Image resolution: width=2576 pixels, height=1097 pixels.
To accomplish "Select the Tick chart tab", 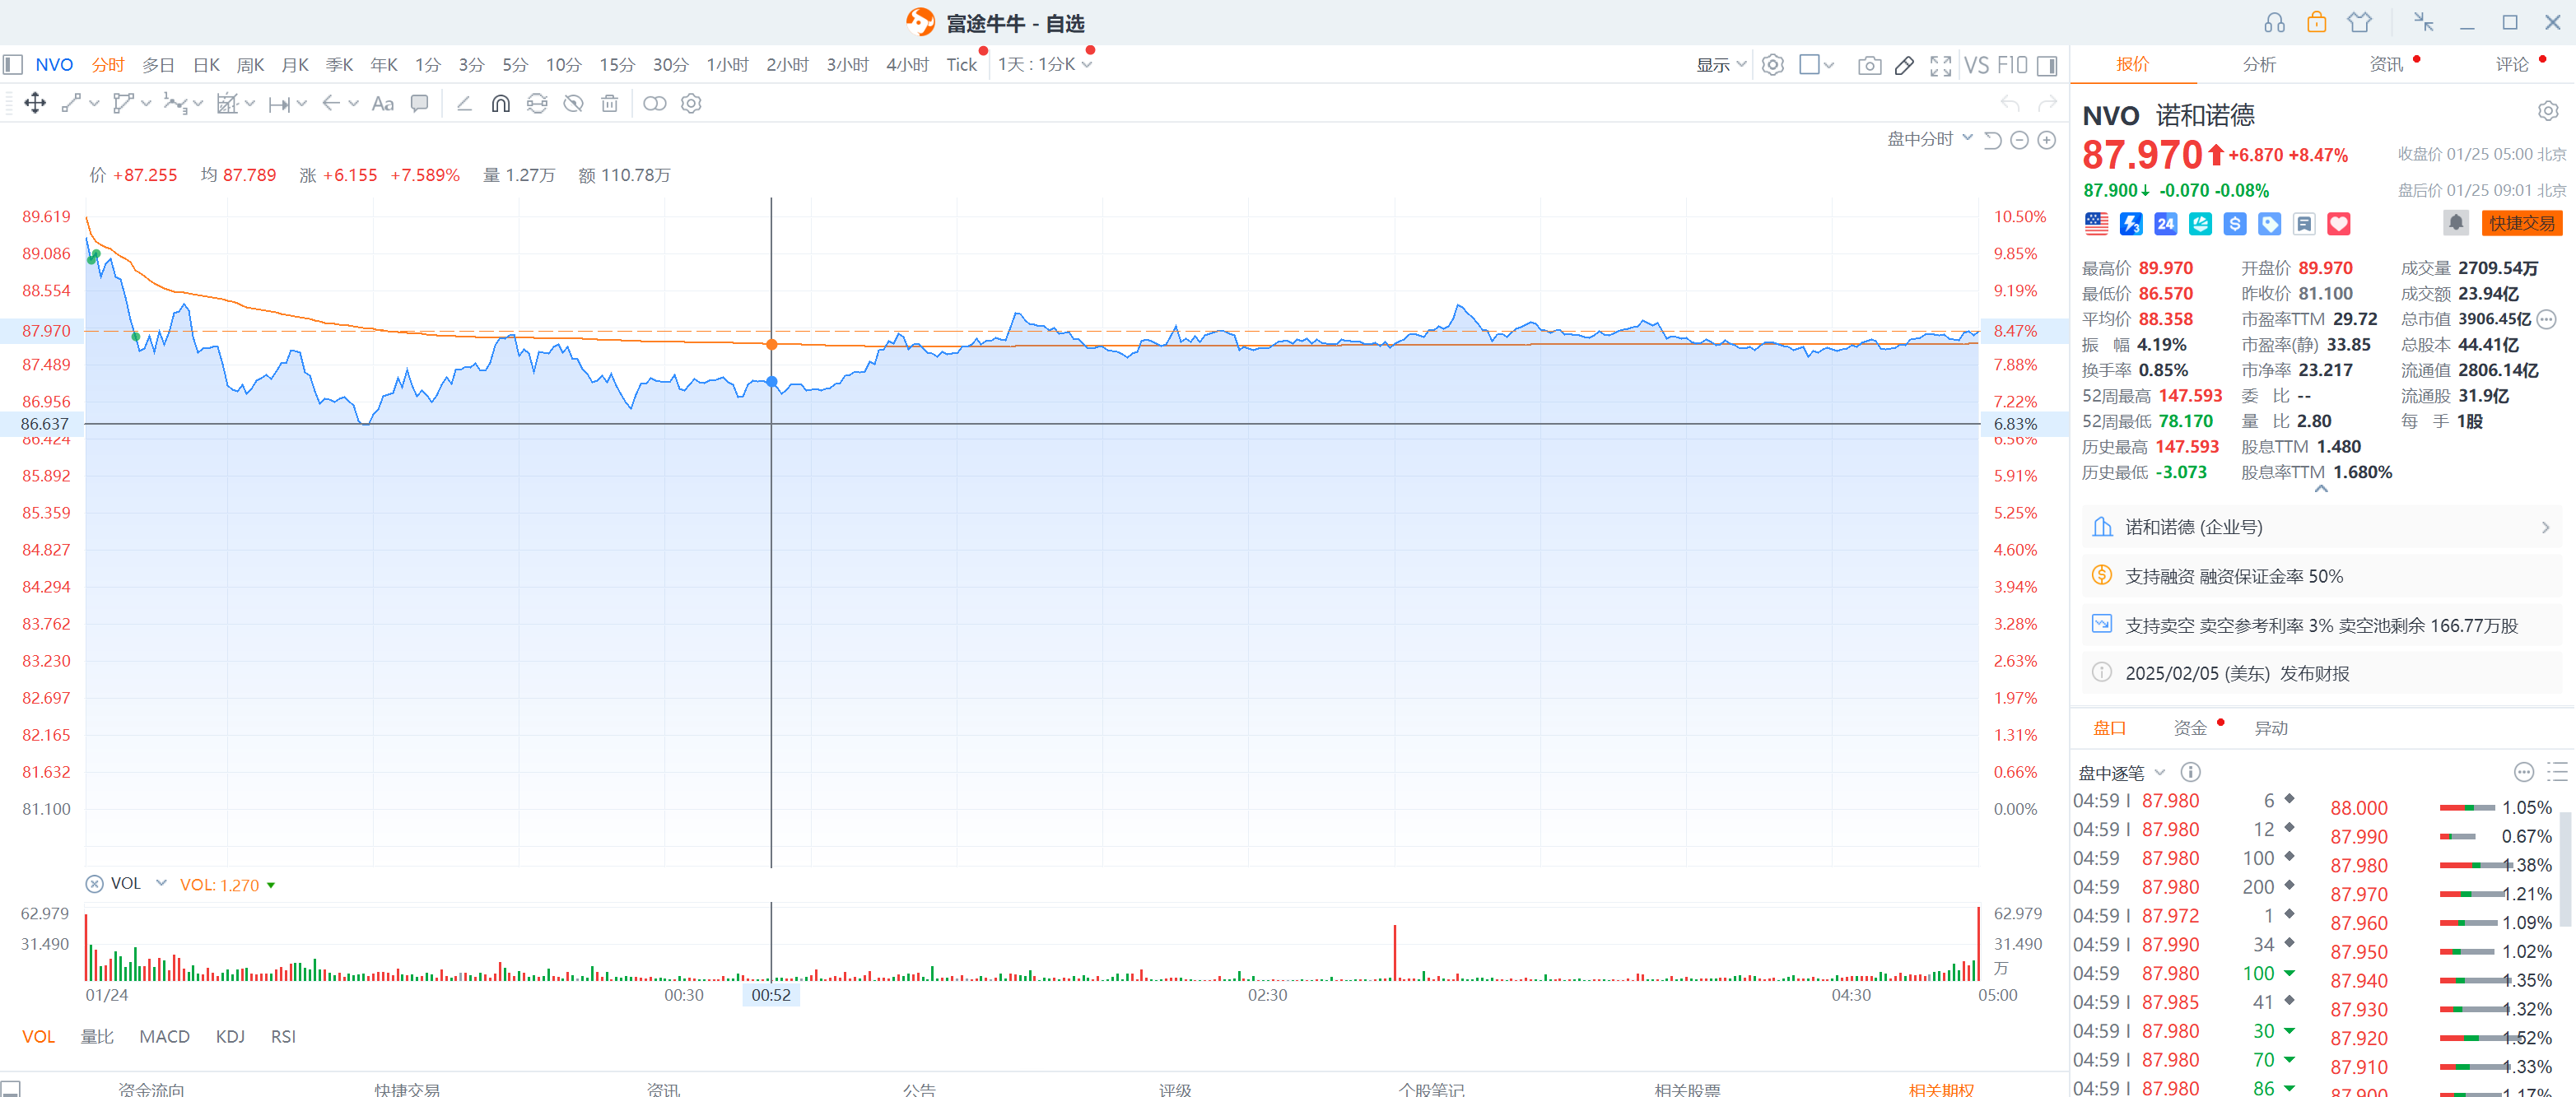I will coord(962,65).
